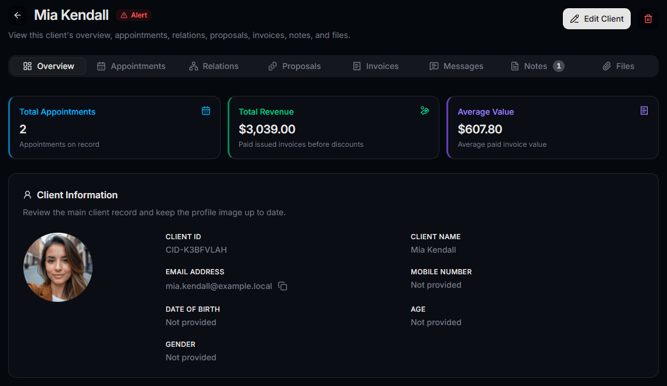Click the Mia Kendall page title

click(x=71, y=15)
